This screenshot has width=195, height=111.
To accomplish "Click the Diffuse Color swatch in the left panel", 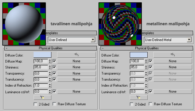I will tap(43, 55).
